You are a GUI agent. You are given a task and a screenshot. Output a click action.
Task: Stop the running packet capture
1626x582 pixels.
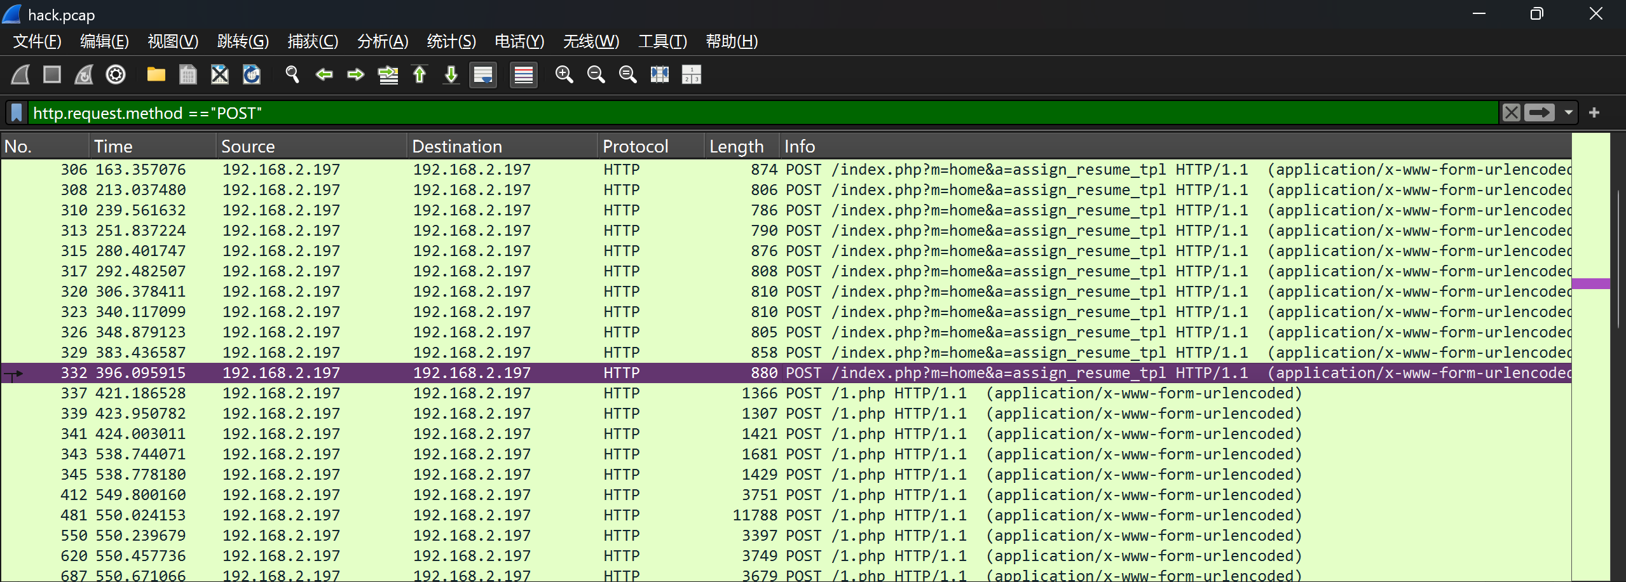click(x=52, y=75)
